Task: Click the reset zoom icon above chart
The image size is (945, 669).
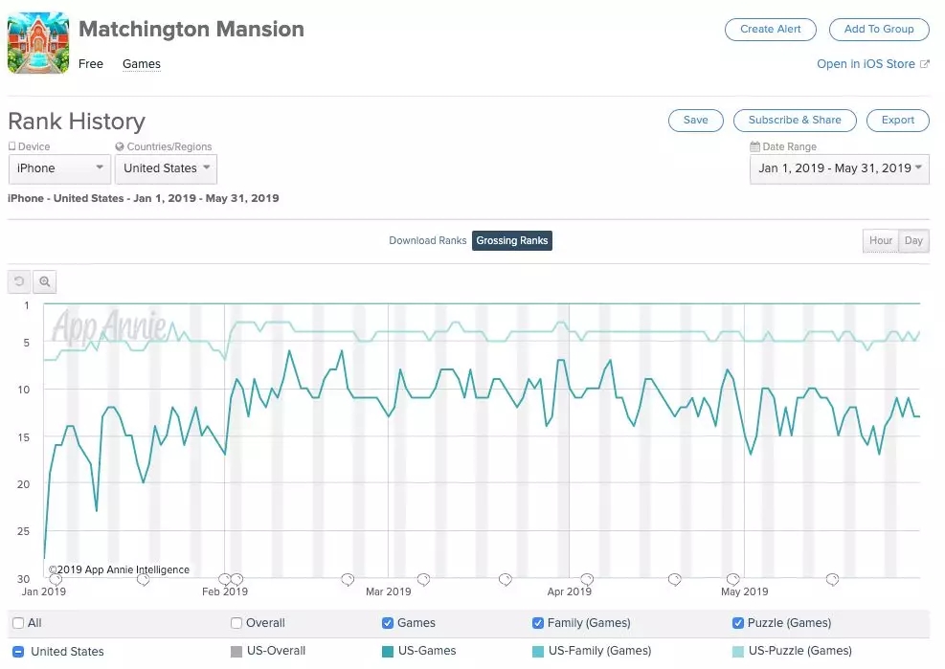Action: (19, 281)
